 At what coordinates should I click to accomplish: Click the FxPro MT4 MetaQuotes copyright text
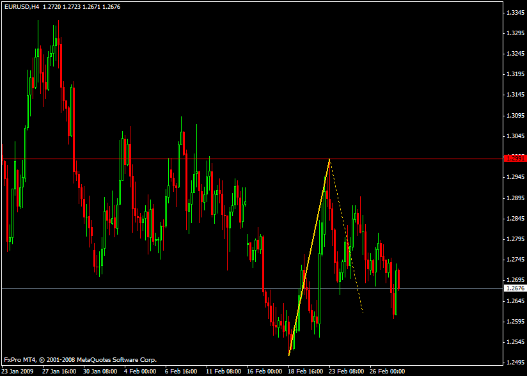(80, 359)
